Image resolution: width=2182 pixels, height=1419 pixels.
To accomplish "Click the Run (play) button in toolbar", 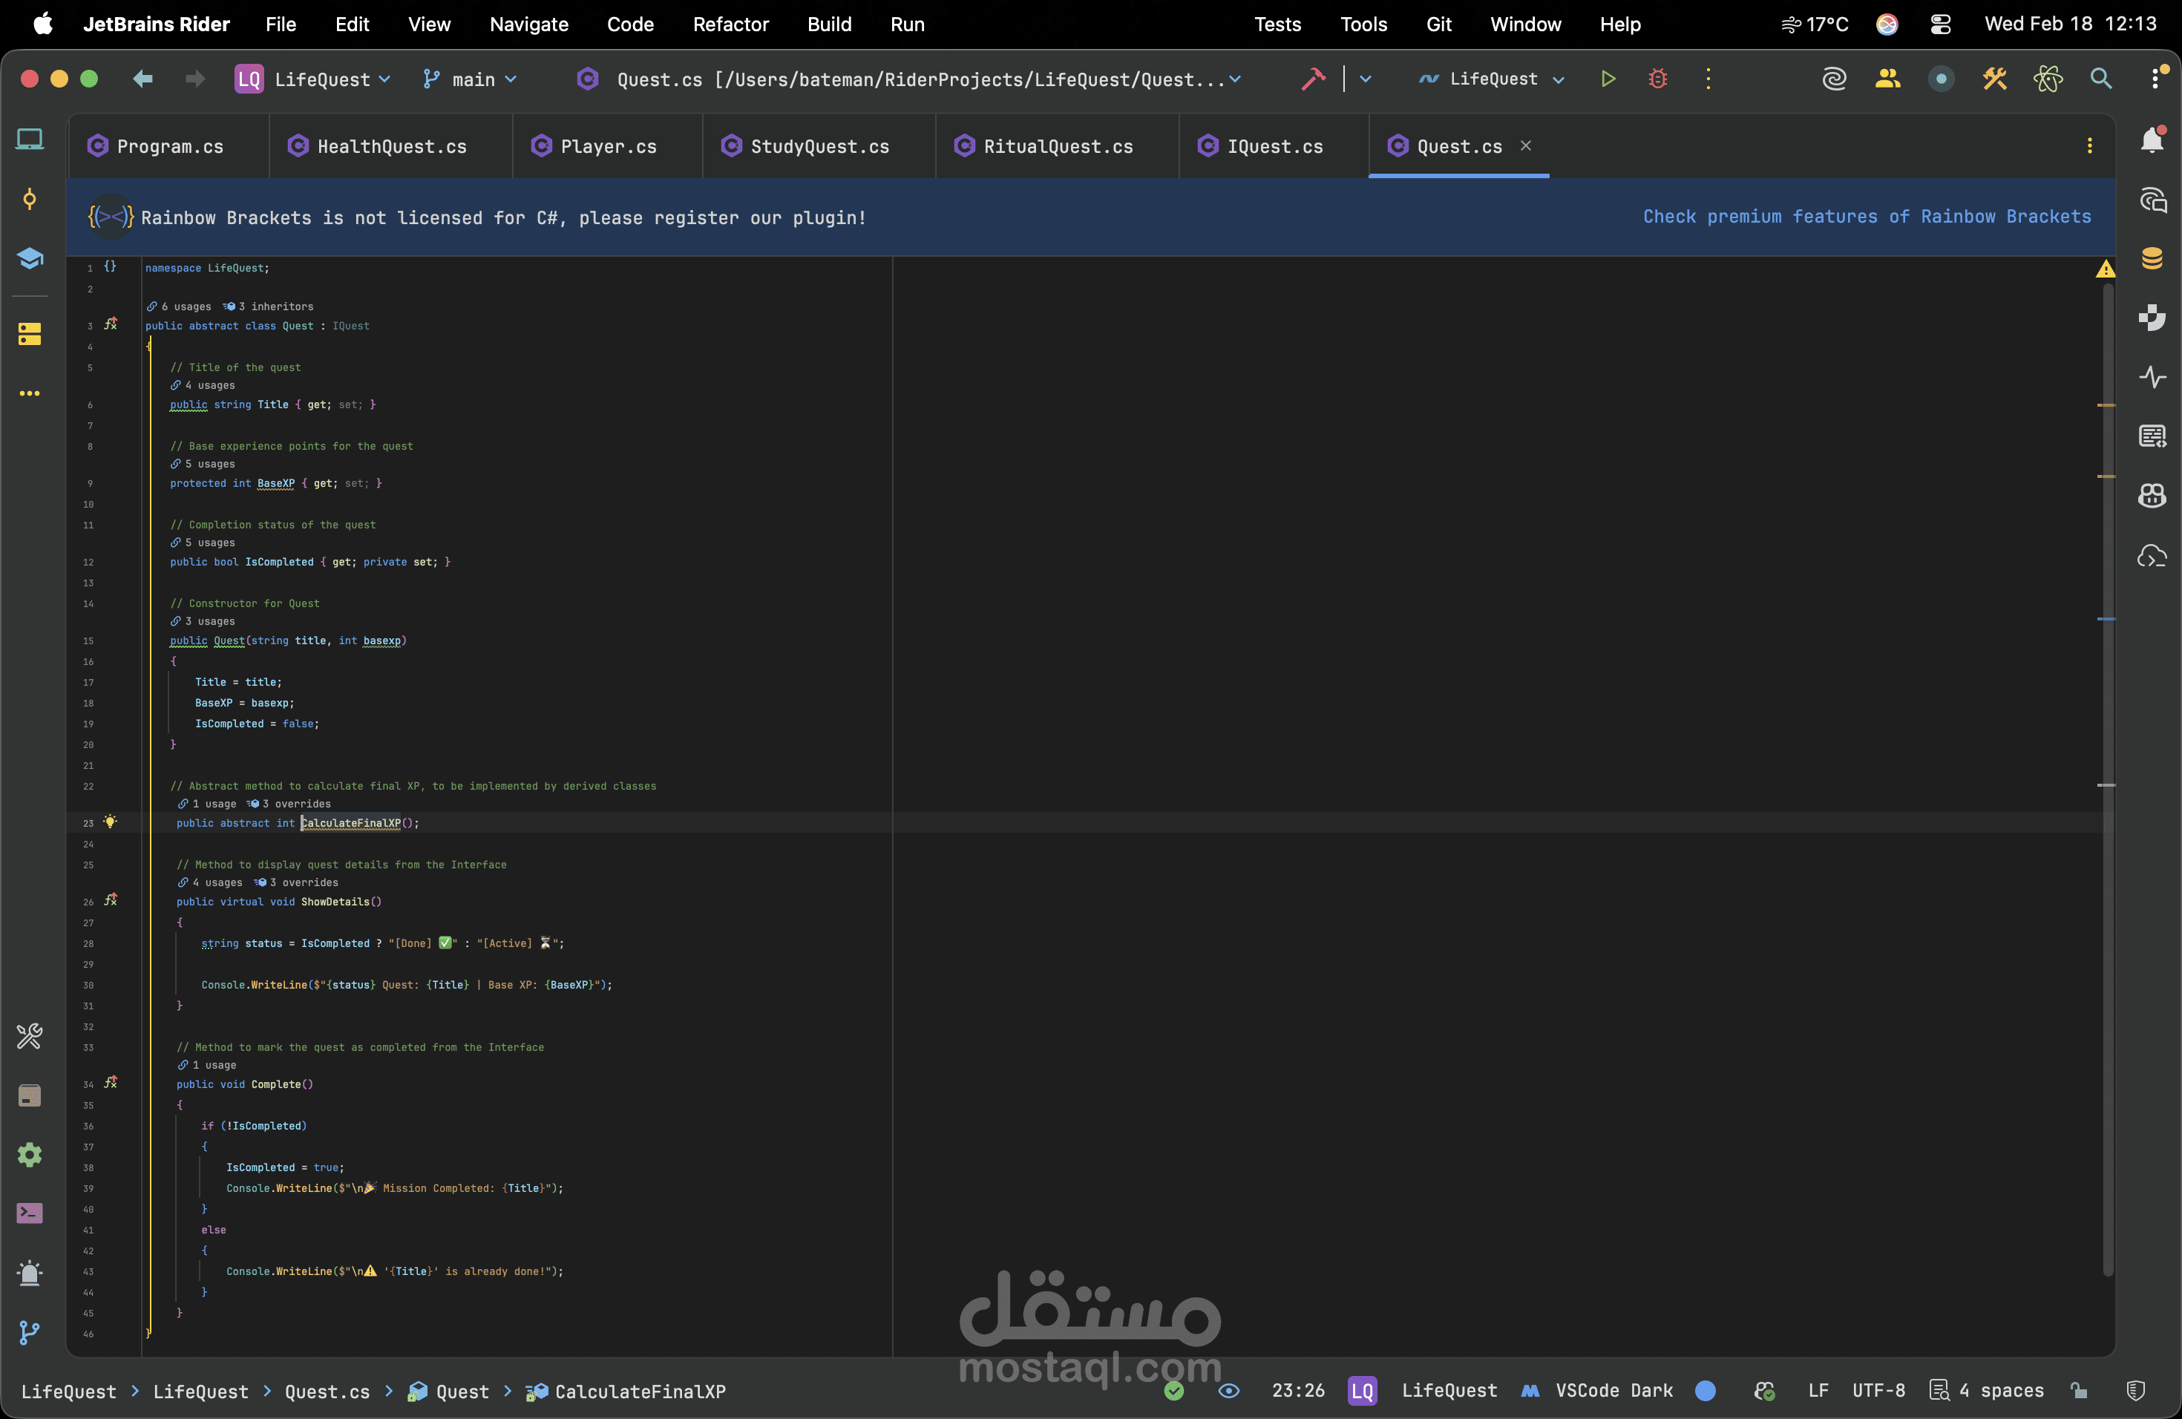I will coord(1607,79).
